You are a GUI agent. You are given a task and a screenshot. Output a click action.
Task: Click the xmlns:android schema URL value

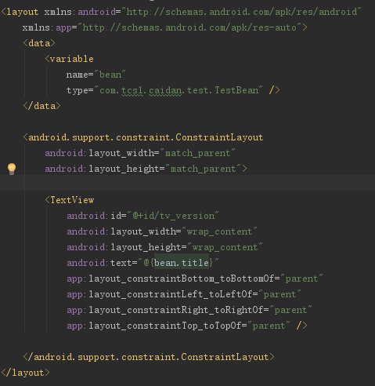tap(242, 12)
